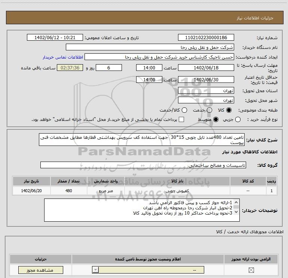Click the general need description box
This screenshot has height=278, width=288.
pyautogui.click(x=142, y=140)
